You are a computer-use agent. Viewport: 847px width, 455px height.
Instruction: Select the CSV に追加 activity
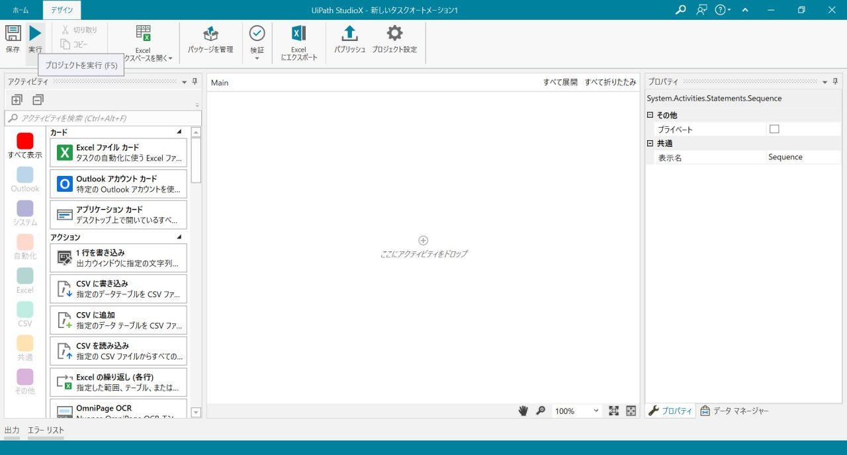118,320
